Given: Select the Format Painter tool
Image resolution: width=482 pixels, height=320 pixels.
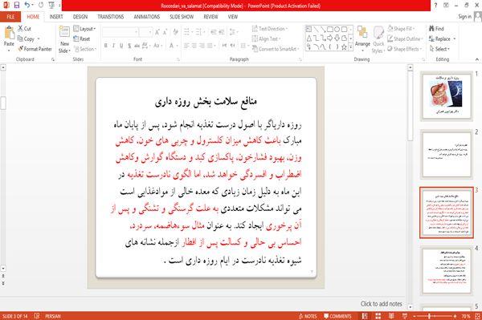Looking at the screenshot, I should click(35, 49).
